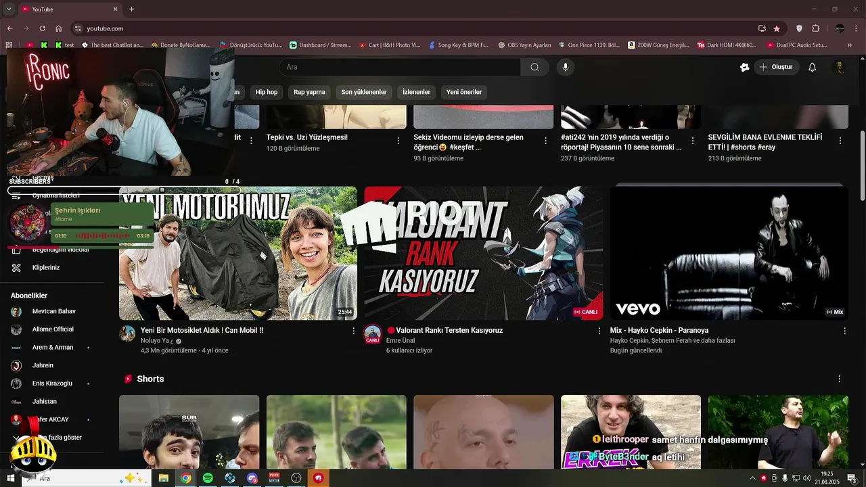
Task: Open the YouTube notifications bell
Action: tap(813, 67)
